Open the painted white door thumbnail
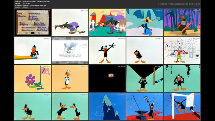Image resolution: width=215 pixels, height=121 pixels. (182, 107)
